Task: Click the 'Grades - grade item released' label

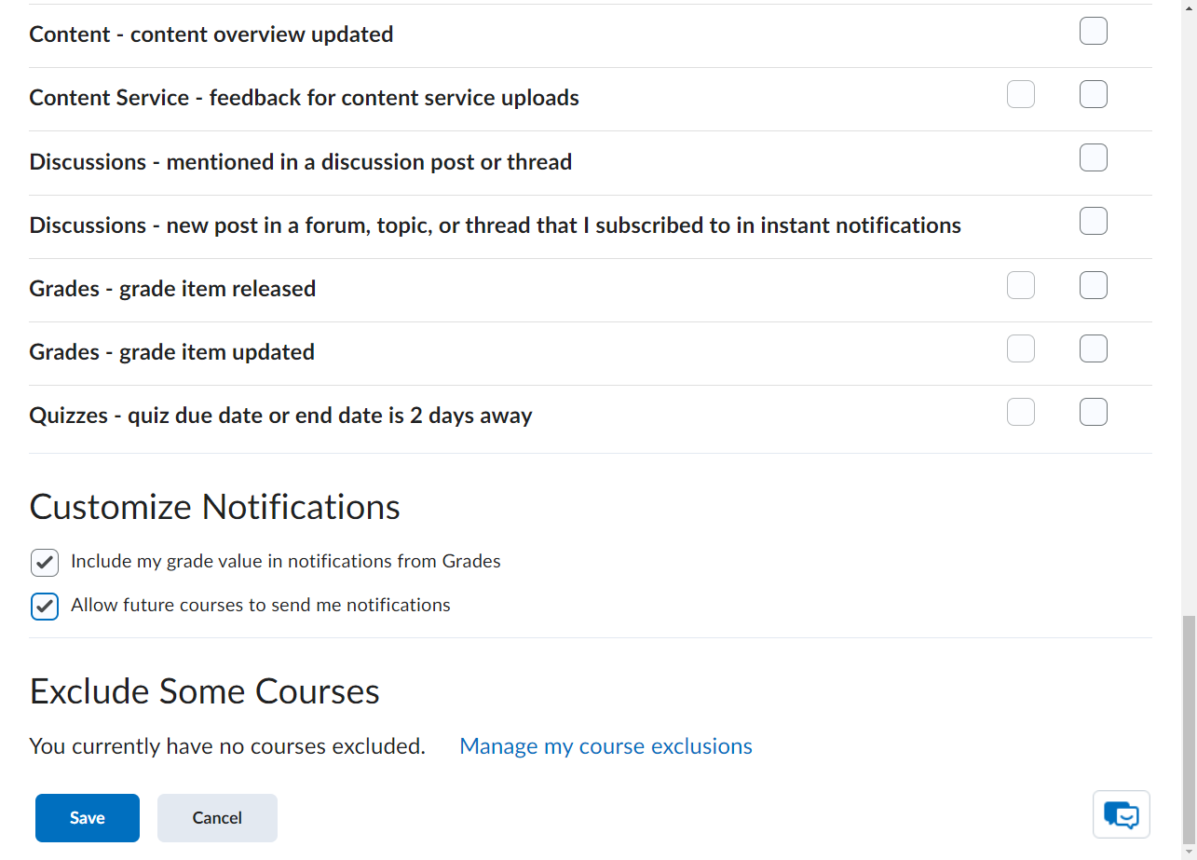Action: click(172, 289)
